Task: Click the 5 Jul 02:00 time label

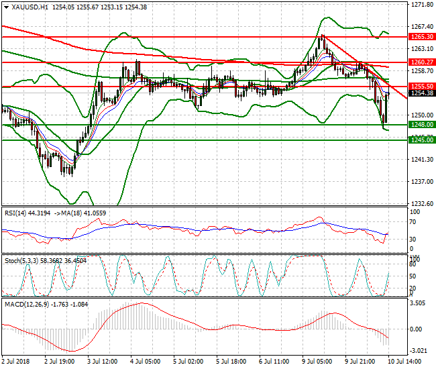Action: tap(188, 360)
